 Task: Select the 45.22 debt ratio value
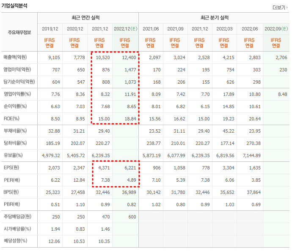pyautogui.click(x=229, y=131)
